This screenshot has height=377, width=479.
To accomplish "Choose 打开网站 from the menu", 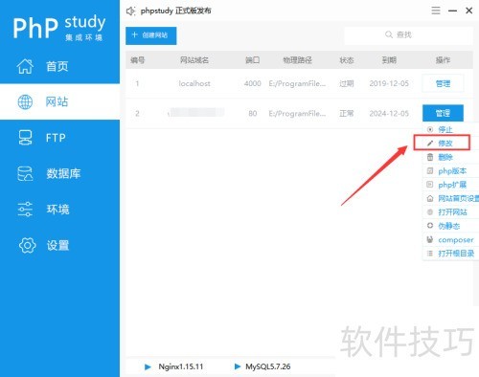I will point(450,212).
